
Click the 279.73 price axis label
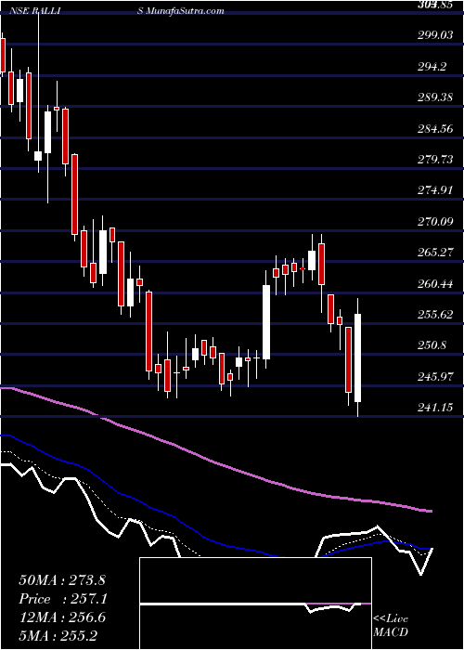435,160
